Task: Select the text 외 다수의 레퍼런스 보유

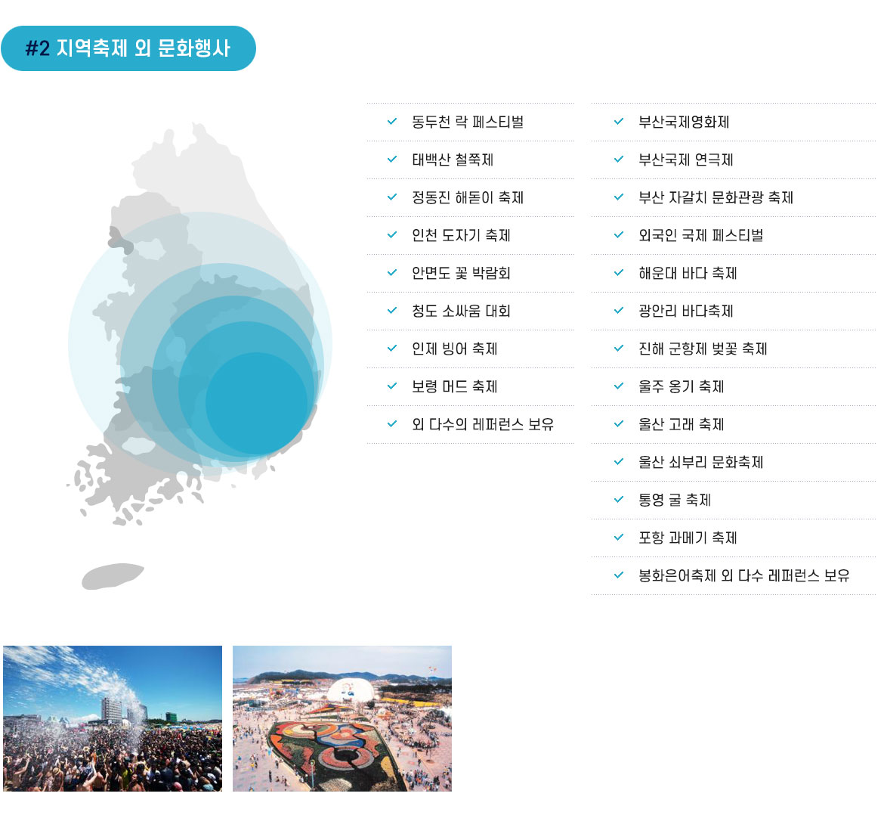Action: pos(483,424)
